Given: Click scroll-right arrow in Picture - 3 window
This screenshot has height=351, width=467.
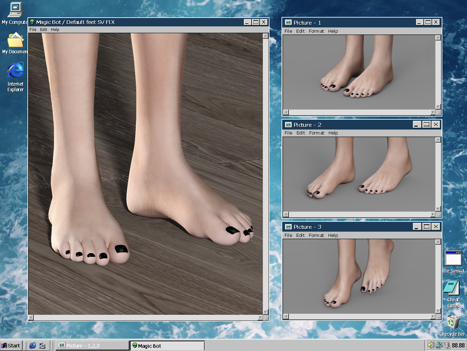Looking at the screenshot, I should point(432,316).
